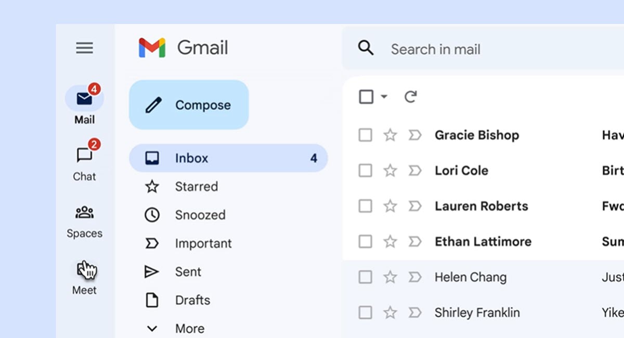Star the Helen Chang email
Viewport: 624px width, 338px height.
click(390, 277)
